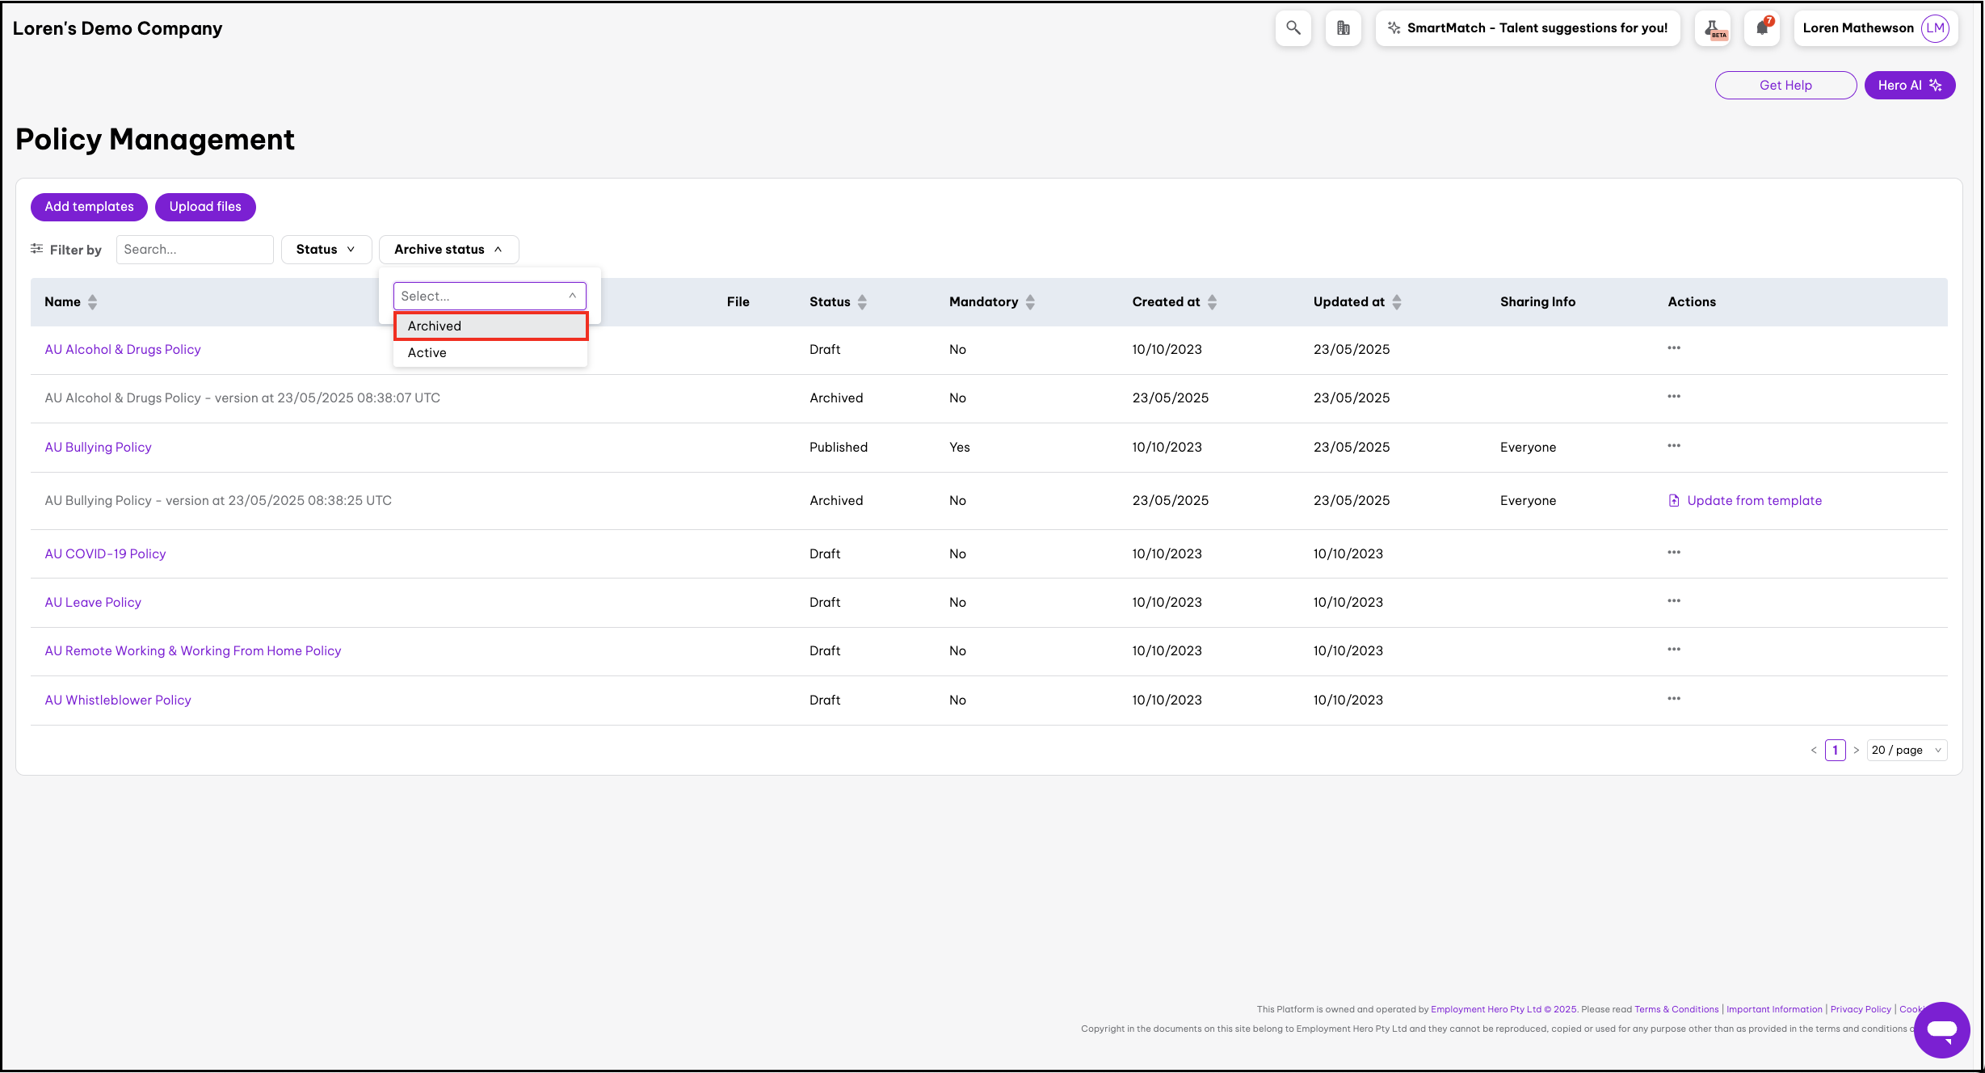The width and height of the screenshot is (1985, 1073).
Task: Select the Archived option
Action: click(490, 326)
